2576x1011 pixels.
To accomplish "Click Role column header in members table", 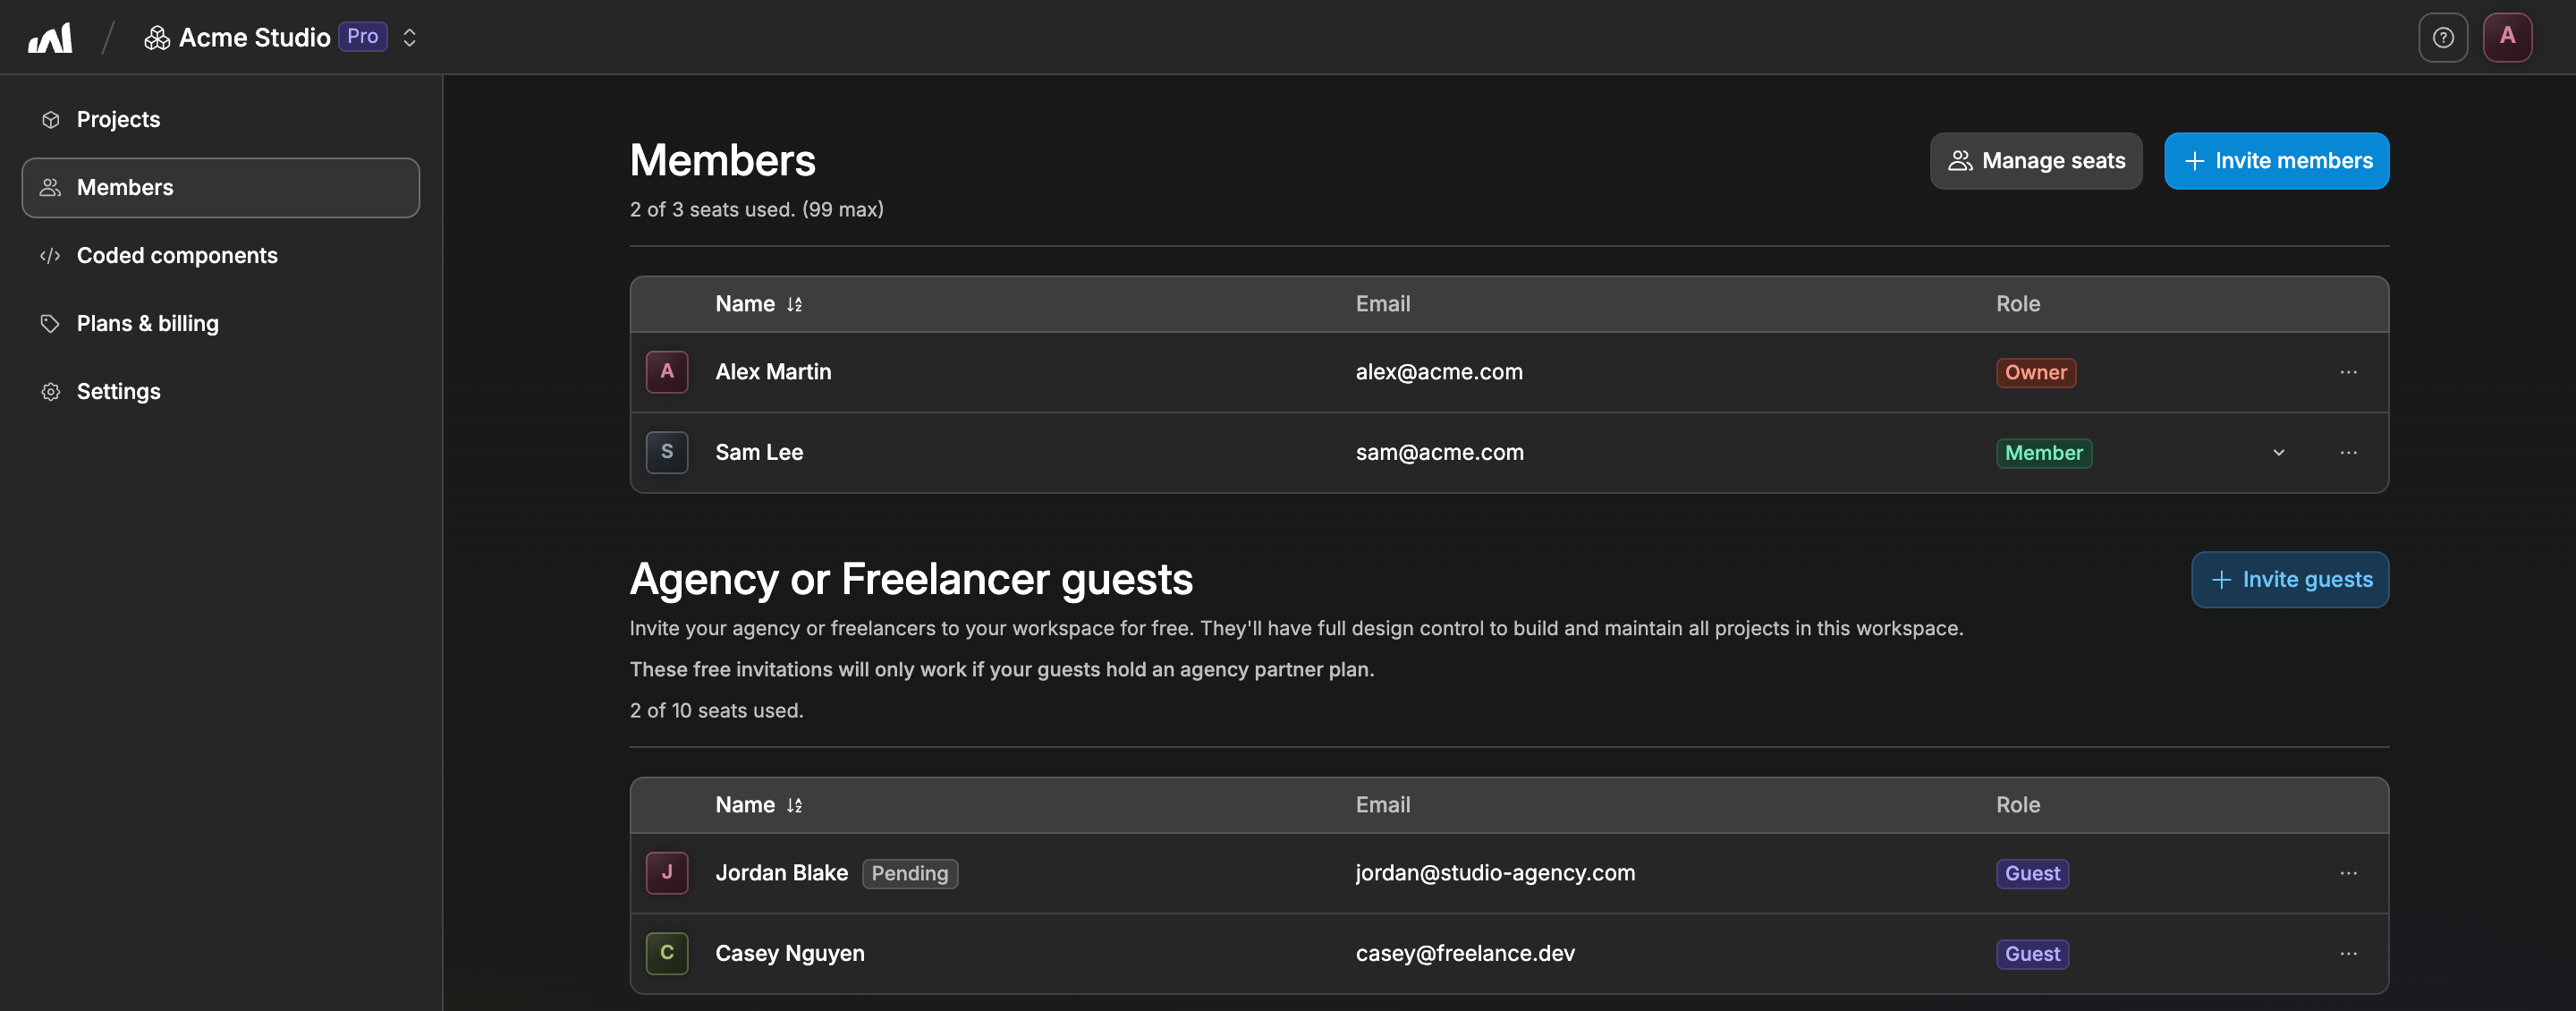I will click(2018, 304).
